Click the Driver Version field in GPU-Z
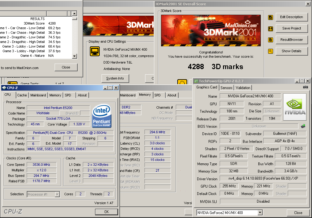The width and height of the screenshot is (312, 218). [x=263, y=178]
